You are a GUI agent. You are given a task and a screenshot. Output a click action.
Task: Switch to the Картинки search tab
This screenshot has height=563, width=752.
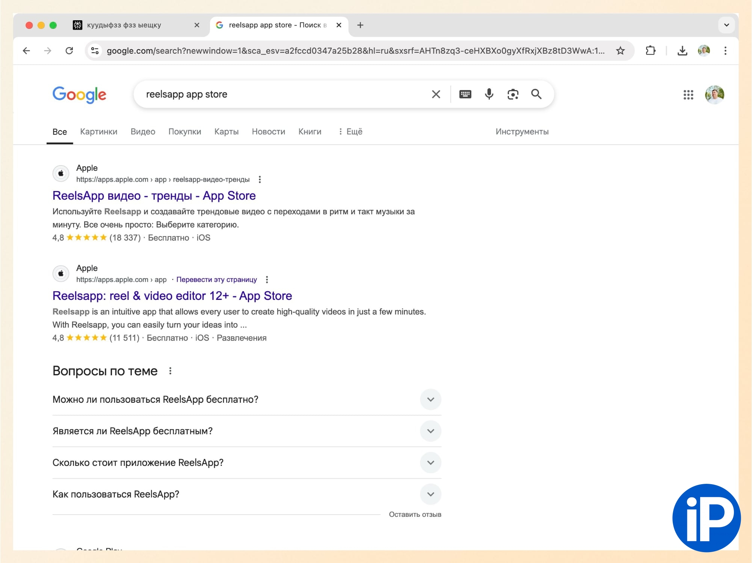point(98,132)
